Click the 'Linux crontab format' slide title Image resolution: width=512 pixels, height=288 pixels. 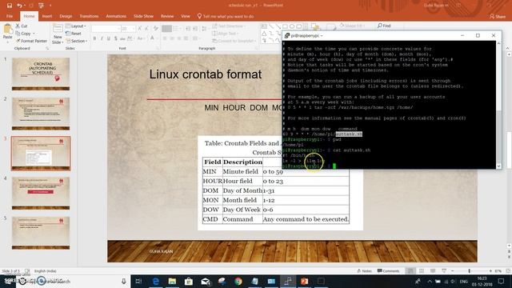click(206, 74)
